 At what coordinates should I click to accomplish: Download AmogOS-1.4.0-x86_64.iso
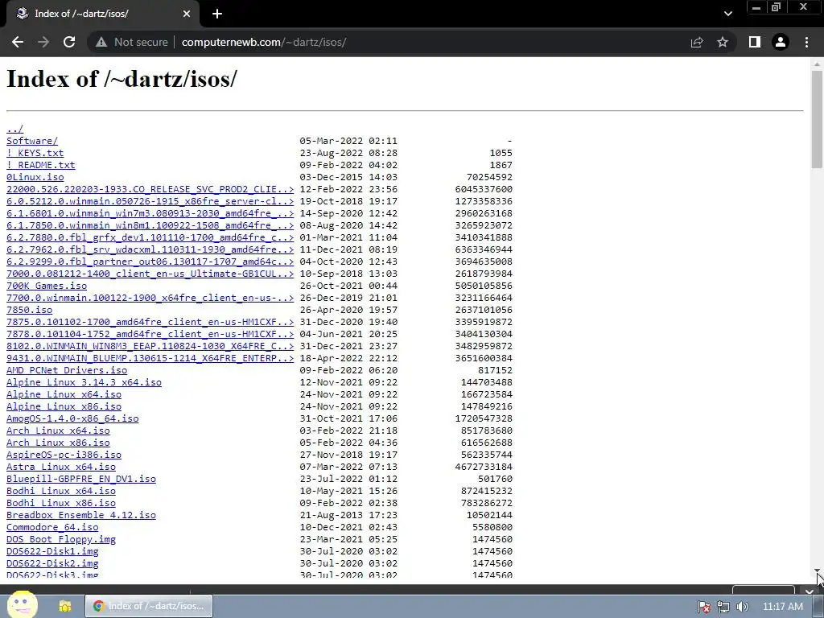(72, 418)
